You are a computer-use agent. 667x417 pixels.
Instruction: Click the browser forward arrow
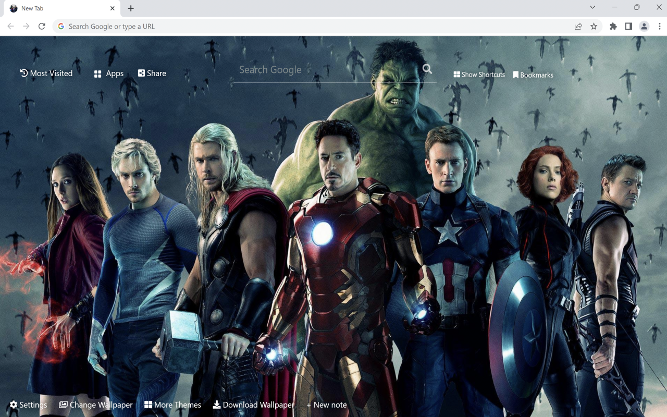pyautogui.click(x=26, y=26)
